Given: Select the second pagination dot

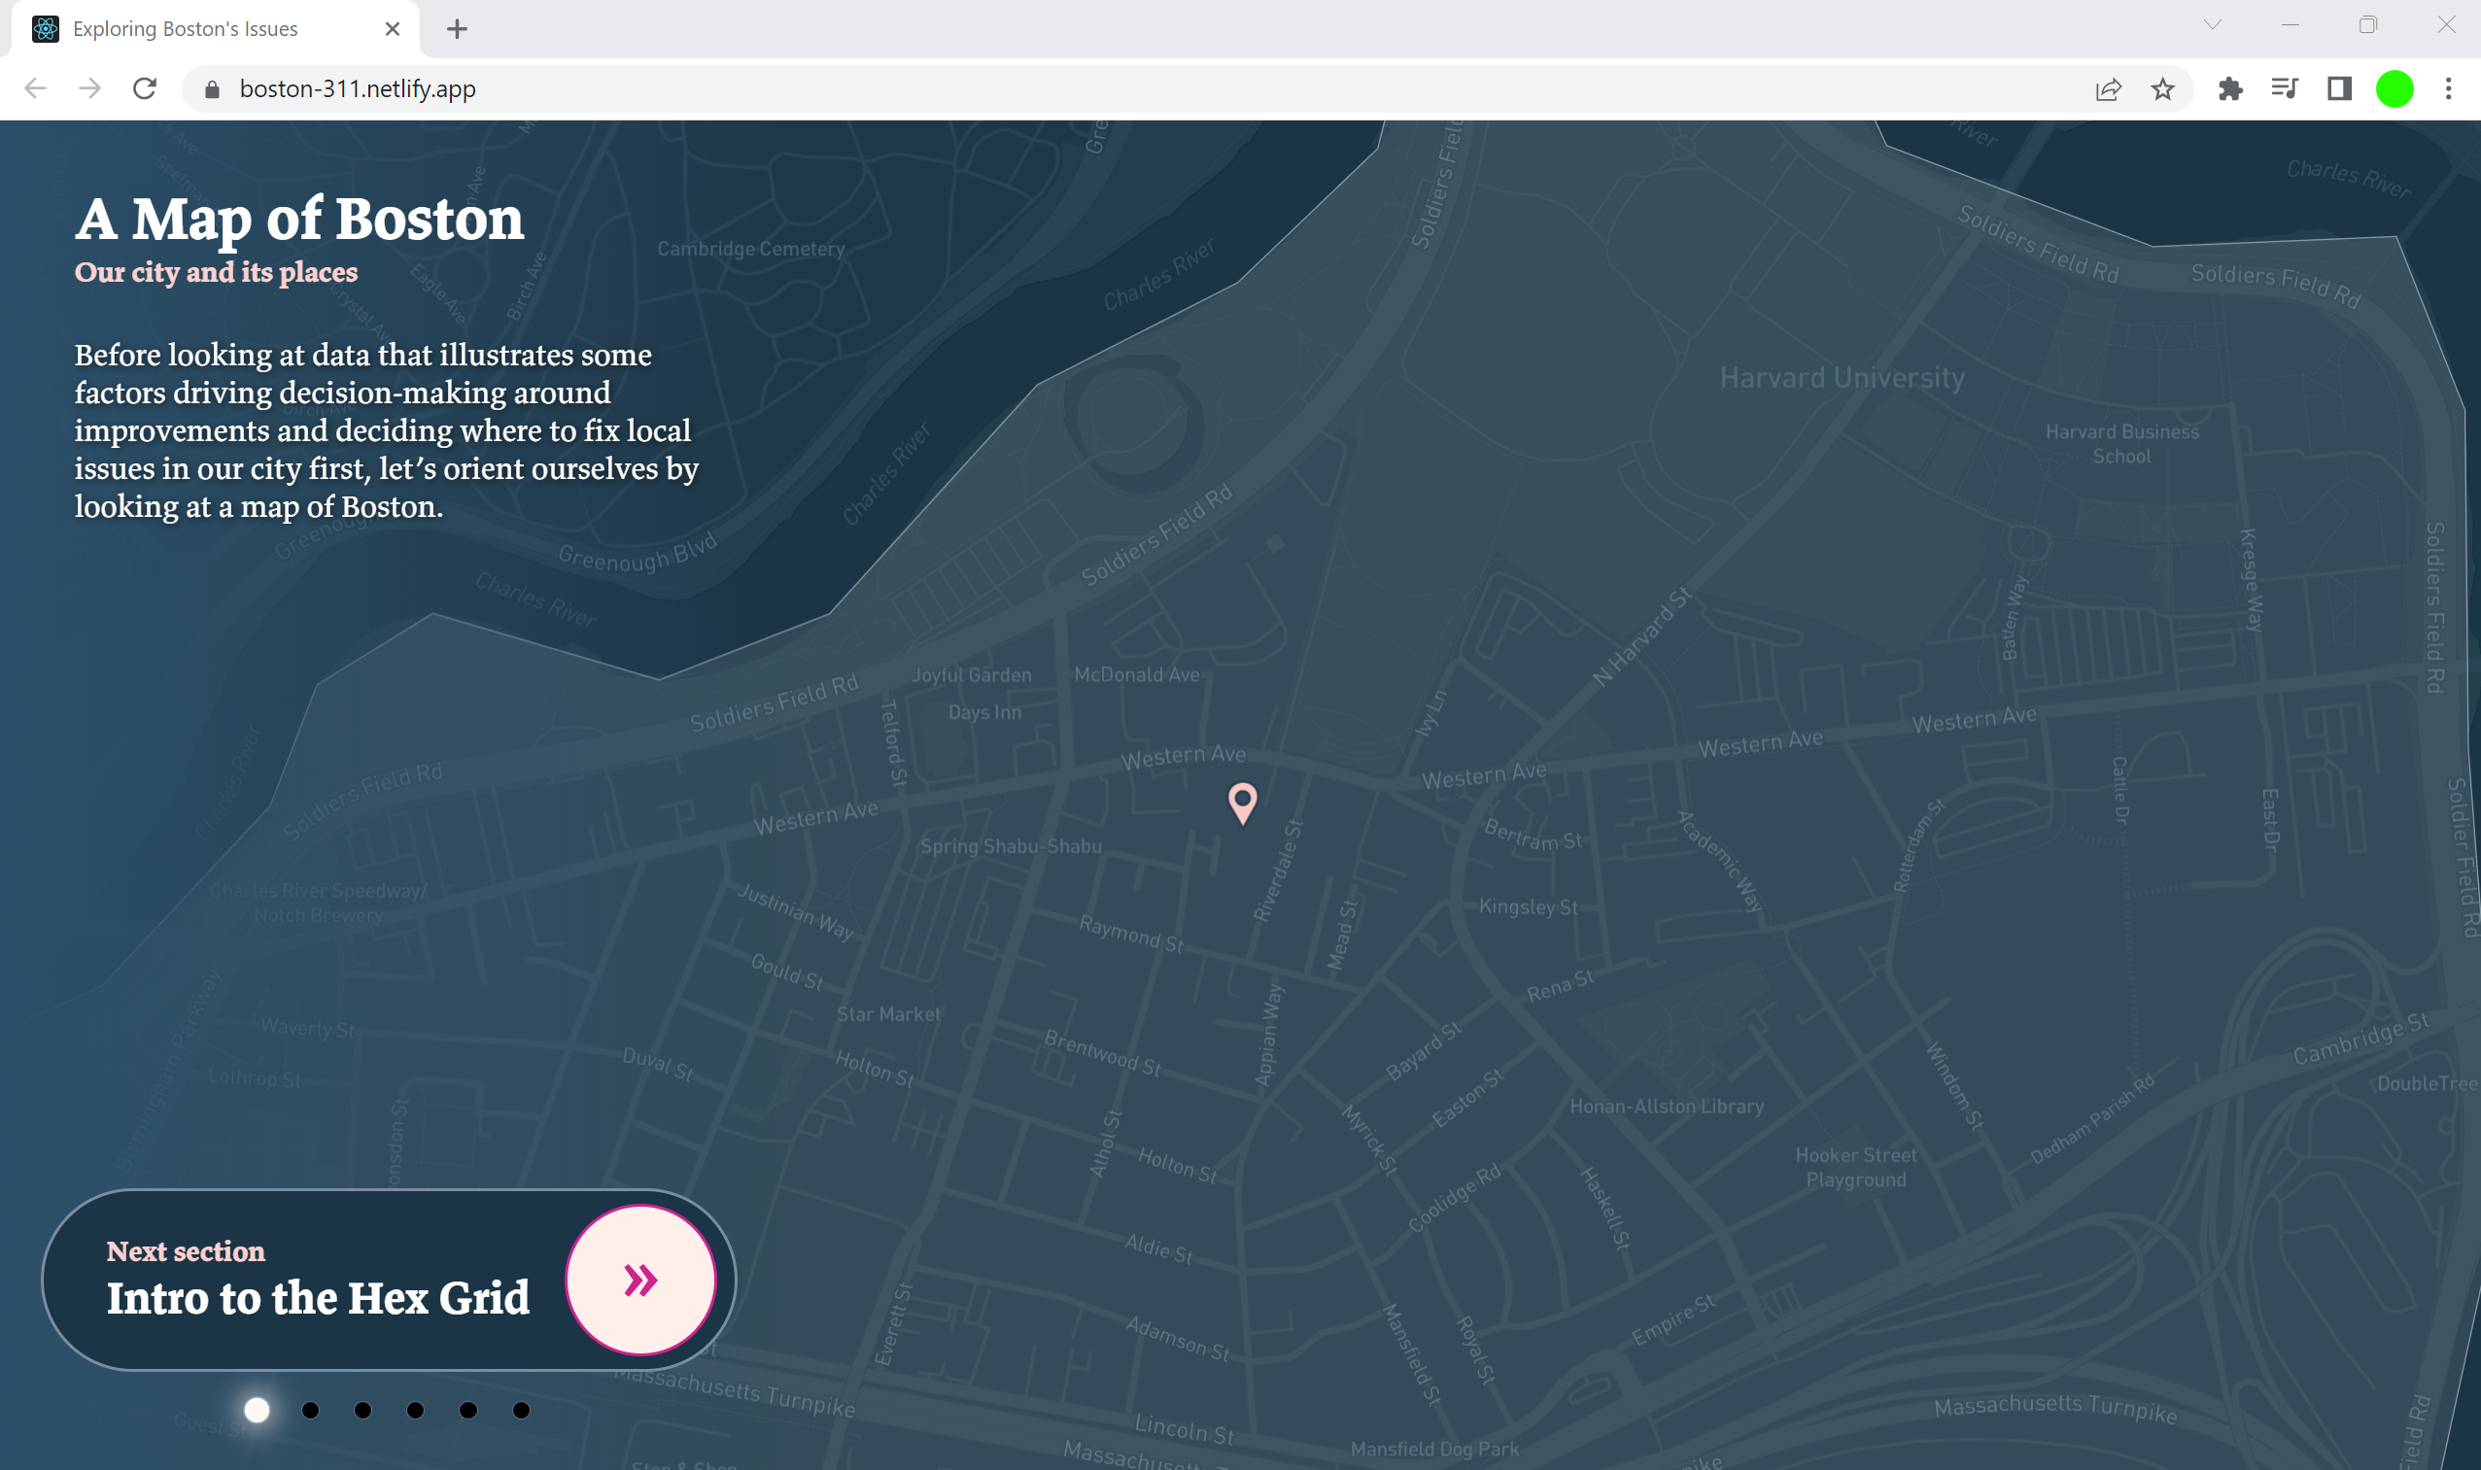Looking at the screenshot, I should coord(310,1410).
